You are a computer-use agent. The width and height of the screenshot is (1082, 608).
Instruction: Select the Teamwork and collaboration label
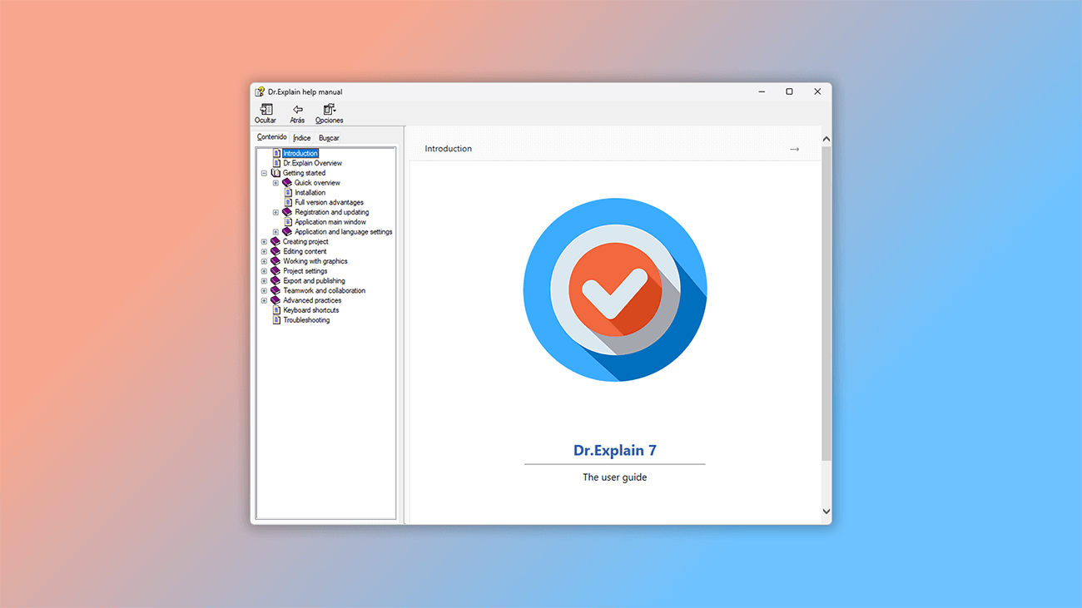[x=325, y=291]
